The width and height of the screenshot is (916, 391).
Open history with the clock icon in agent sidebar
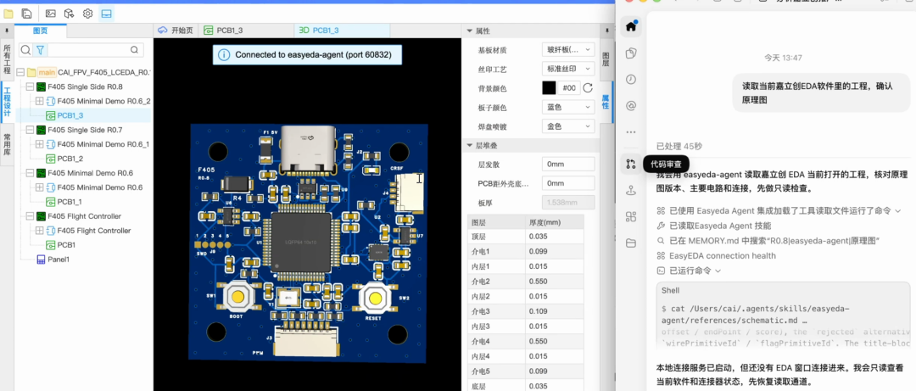(x=630, y=80)
